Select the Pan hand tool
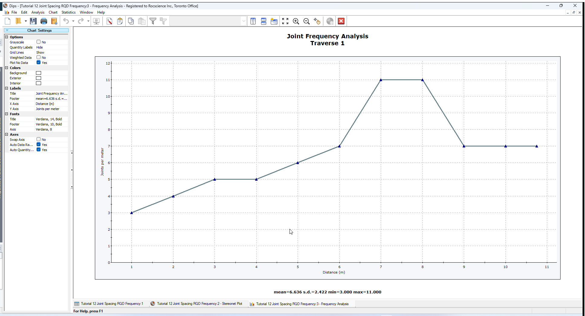The width and height of the screenshot is (585, 316). 317,21
